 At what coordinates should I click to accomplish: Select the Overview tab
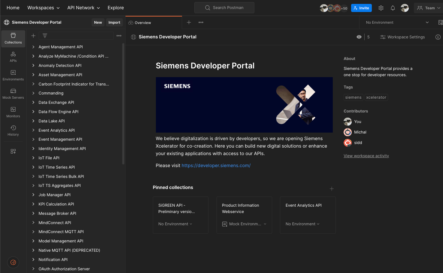click(x=154, y=22)
